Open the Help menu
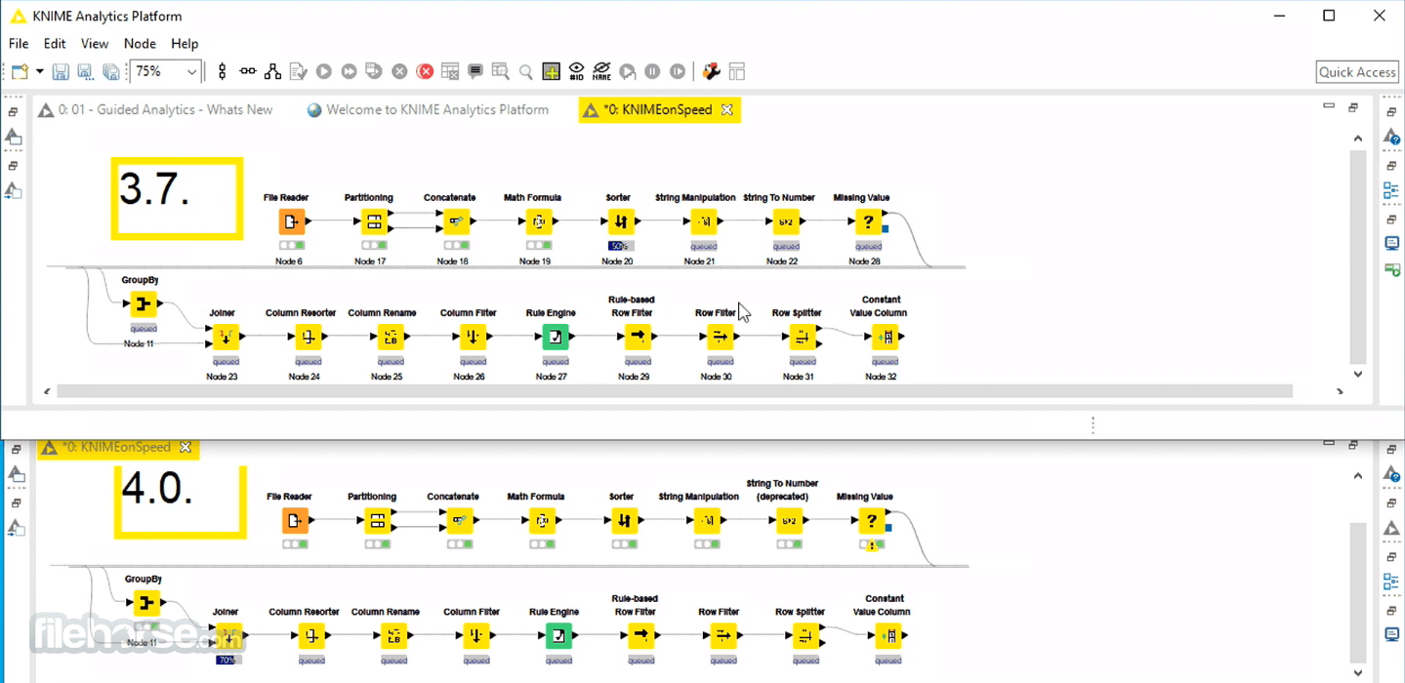 [185, 43]
